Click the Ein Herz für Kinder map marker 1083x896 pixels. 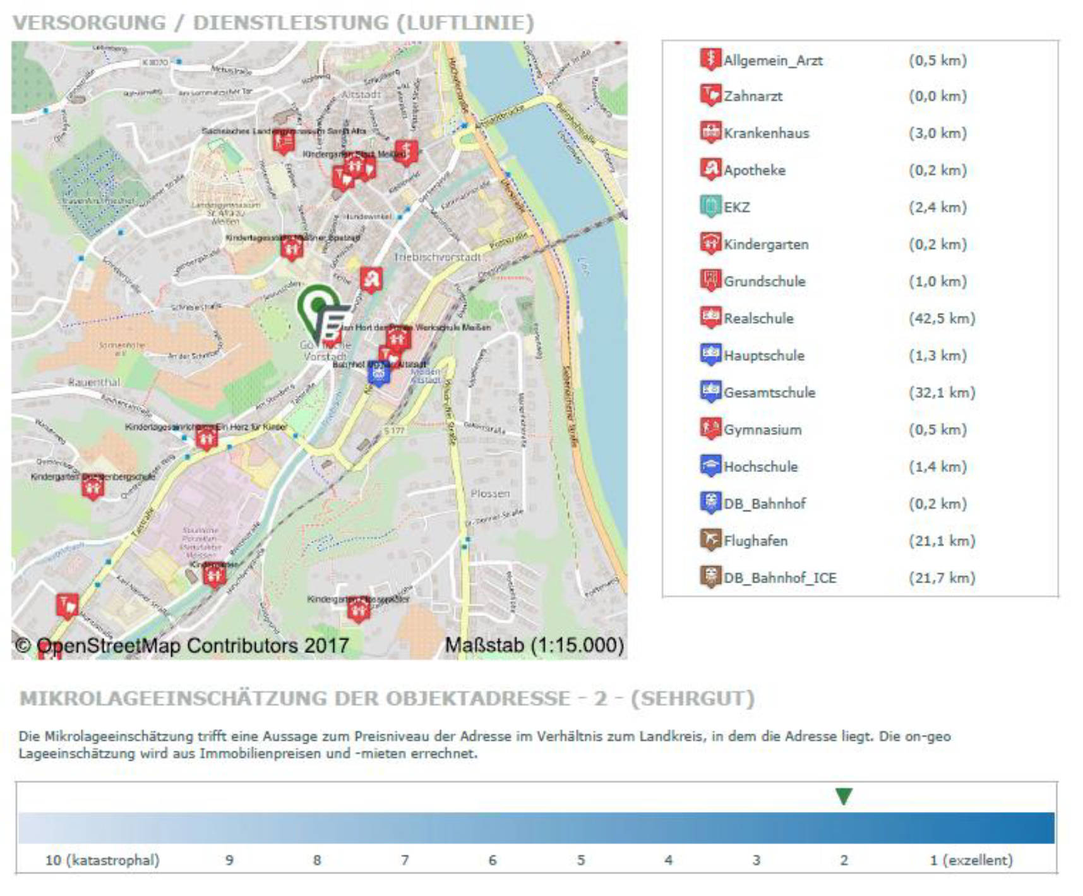click(x=206, y=438)
